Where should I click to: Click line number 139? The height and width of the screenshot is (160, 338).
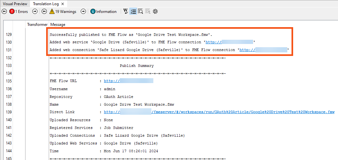point(9,112)
